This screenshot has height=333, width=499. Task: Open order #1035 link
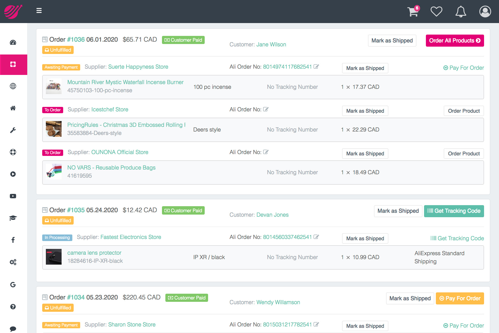[76, 210]
